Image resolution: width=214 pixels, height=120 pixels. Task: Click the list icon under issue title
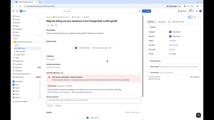coord(56,25)
